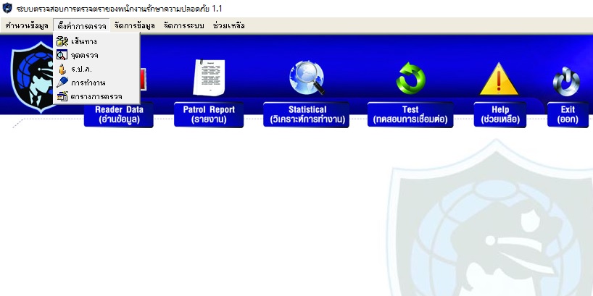Click the Exit power icon
This screenshot has height=296, width=593.
[566, 81]
